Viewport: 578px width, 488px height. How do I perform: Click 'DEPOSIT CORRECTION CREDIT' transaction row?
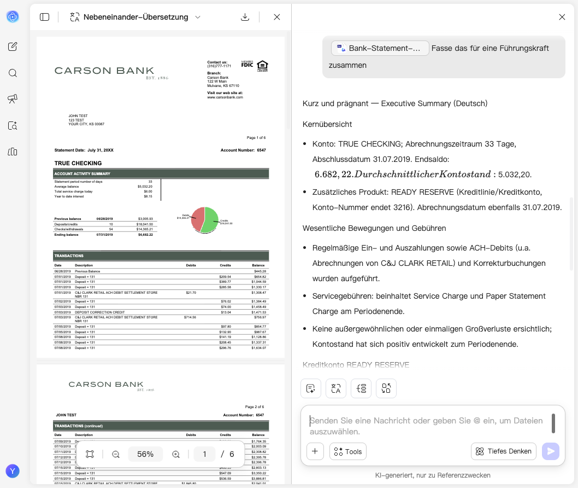161,312
